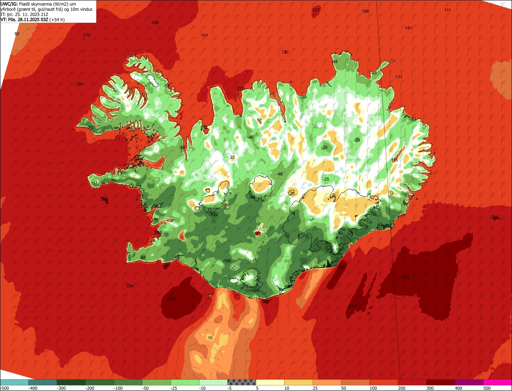Click the map value '-122'
512x391 pixels.
click(214, 215)
